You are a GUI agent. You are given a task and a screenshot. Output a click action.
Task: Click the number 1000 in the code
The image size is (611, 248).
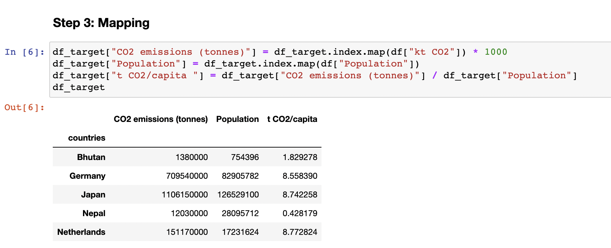[x=496, y=52]
